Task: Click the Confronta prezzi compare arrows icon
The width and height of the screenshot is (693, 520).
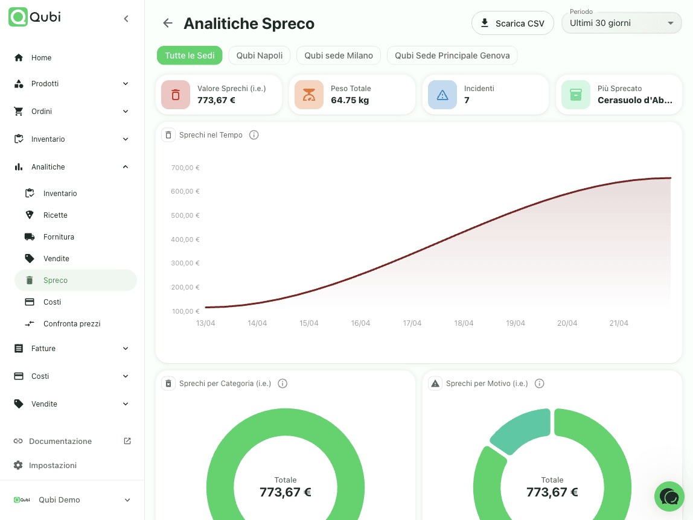Action: click(30, 324)
